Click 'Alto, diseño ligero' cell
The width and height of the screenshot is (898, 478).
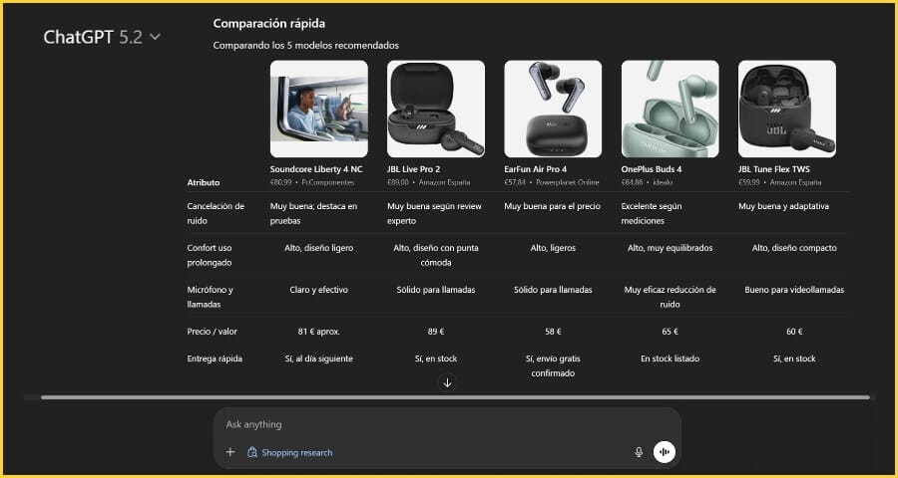(319, 248)
